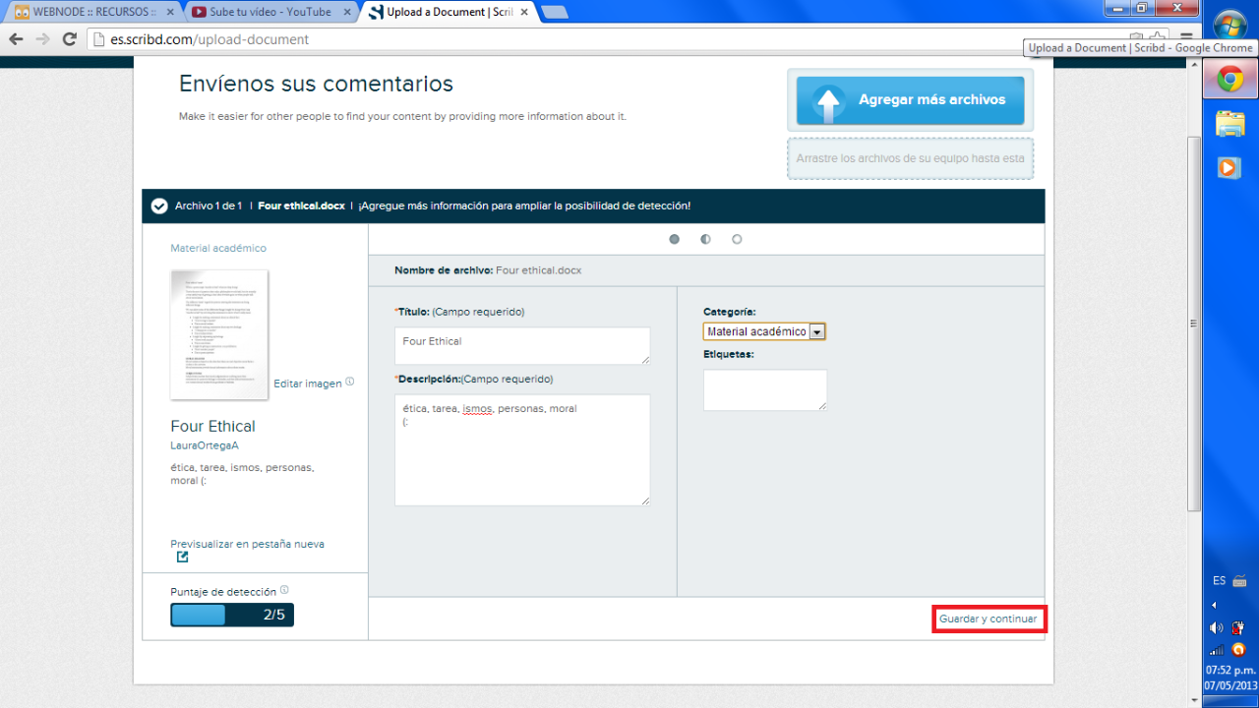Select the half-filled middle step dot

705,239
